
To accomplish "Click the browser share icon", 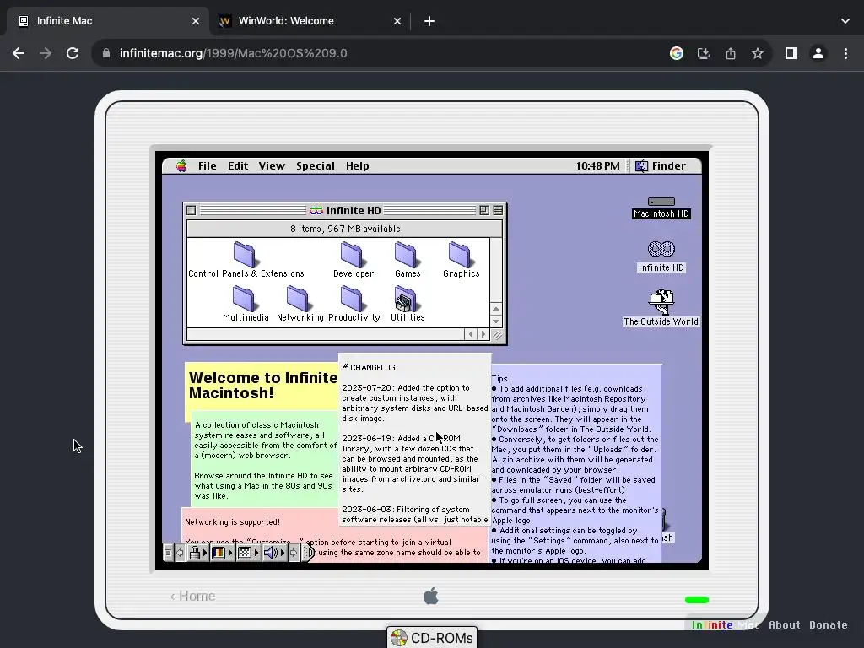I will [731, 53].
